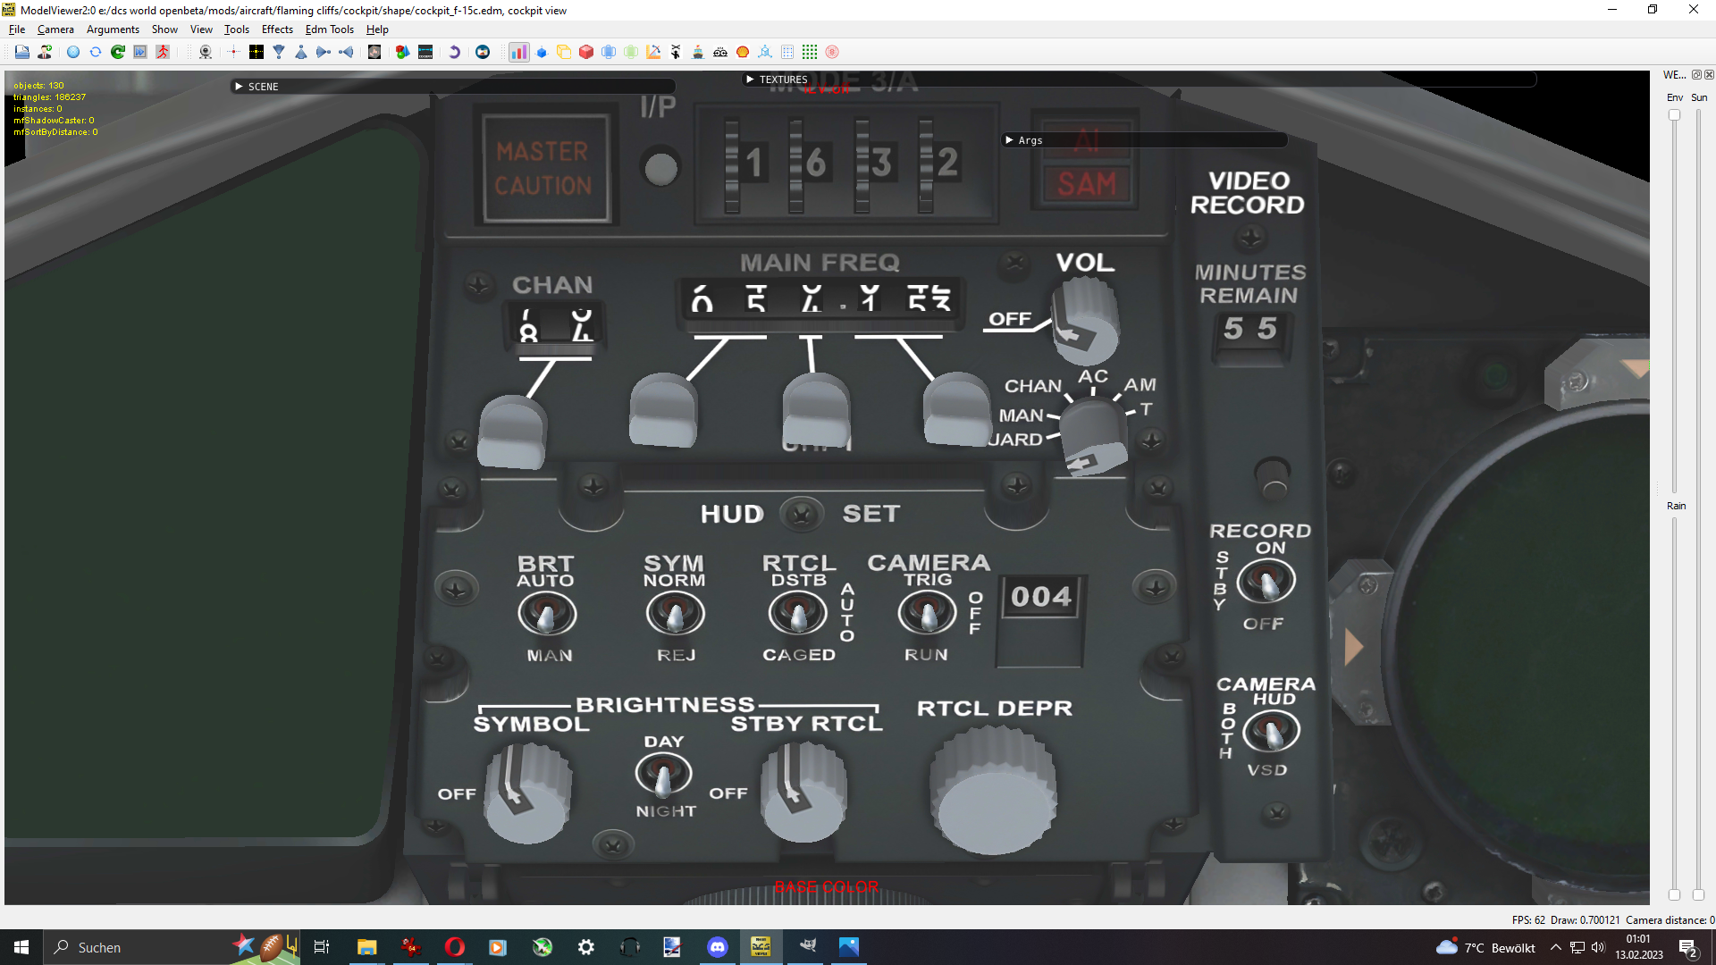
Task: Click the red running figure icon
Action: tap(163, 52)
